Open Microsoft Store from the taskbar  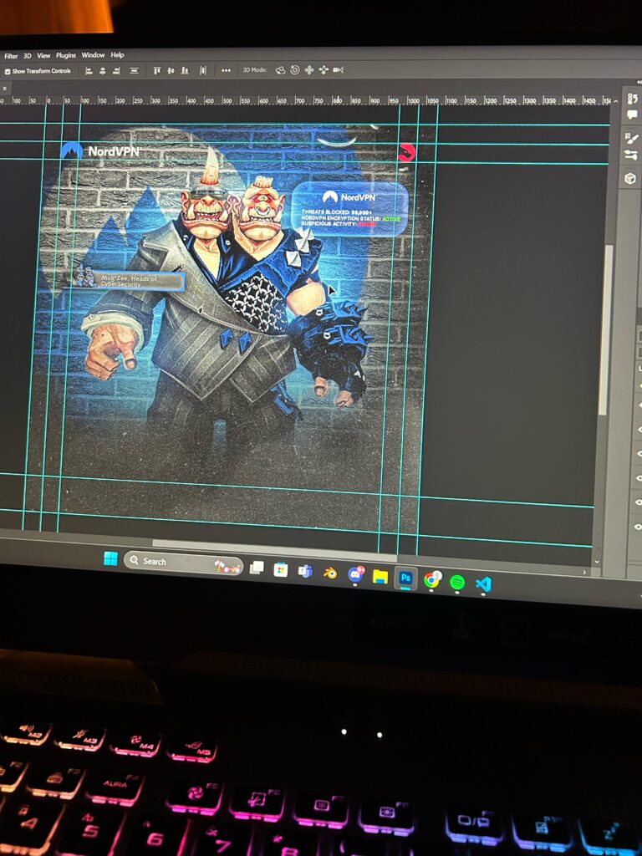point(281,570)
